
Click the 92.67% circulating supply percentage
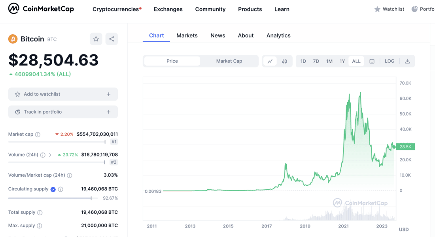tap(110, 198)
